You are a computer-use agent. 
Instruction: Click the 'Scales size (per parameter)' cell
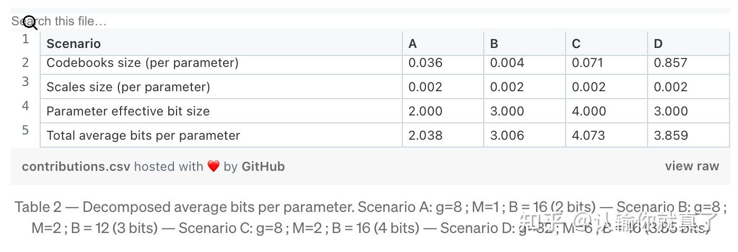pos(128,87)
